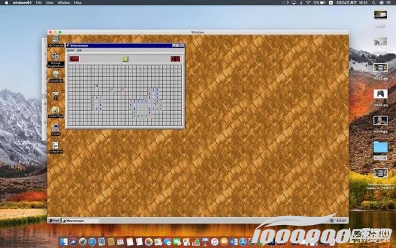Viewport: 396px width, 248px height.
Task: Open Keynote in the Dock
Action: tap(205, 242)
